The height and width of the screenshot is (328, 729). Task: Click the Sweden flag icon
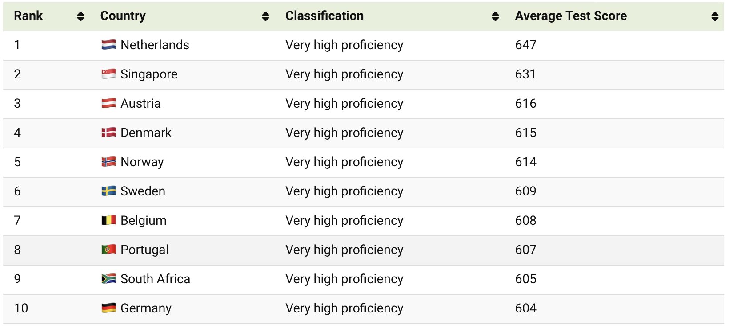[x=108, y=191]
